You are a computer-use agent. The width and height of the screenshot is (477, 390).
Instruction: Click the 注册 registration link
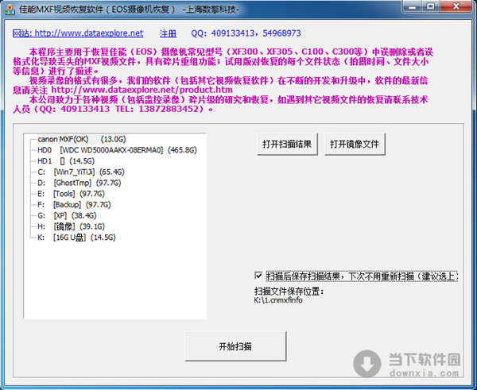point(169,33)
